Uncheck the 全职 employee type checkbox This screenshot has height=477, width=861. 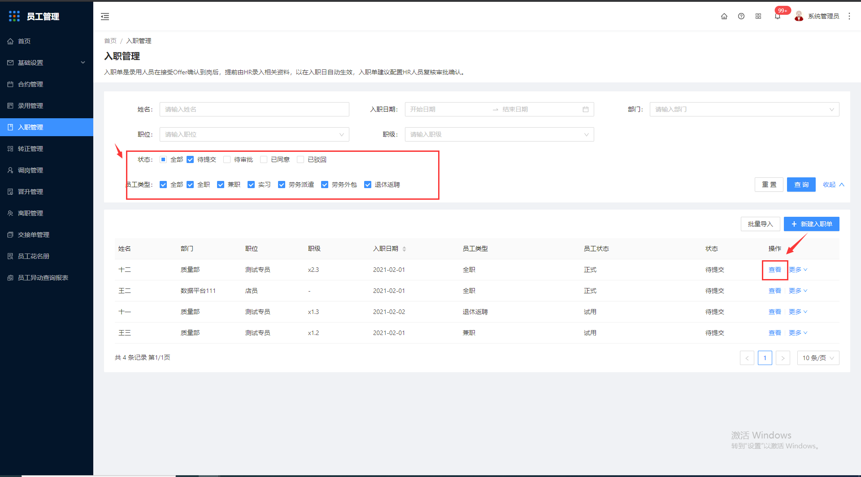pos(190,185)
